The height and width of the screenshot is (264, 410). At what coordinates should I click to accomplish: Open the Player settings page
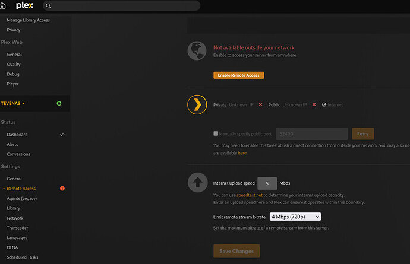click(13, 84)
